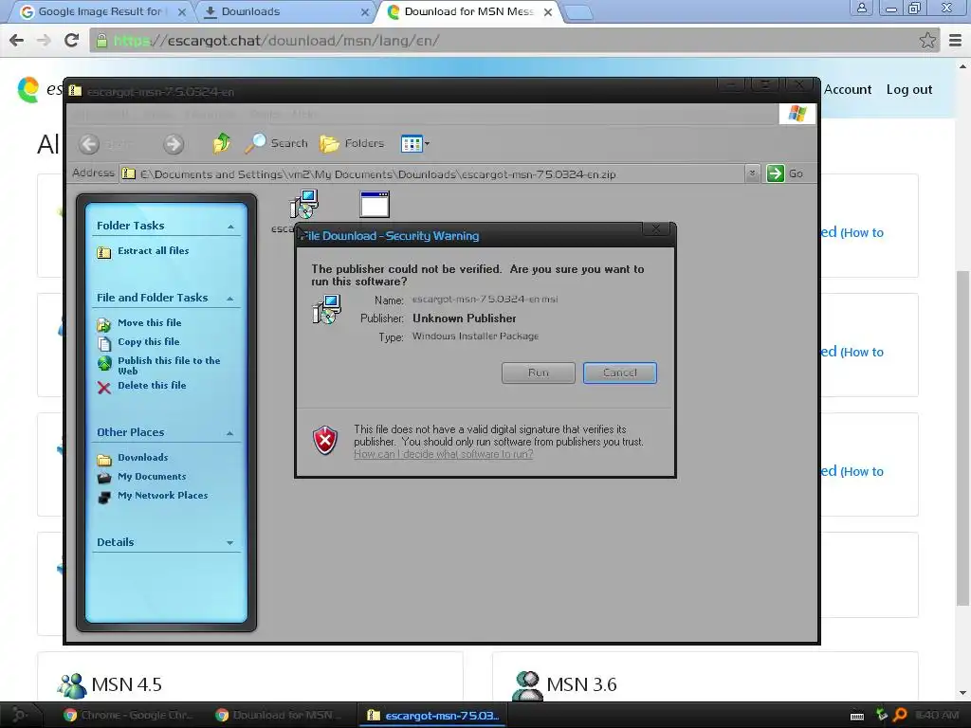Image resolution: width=971 pixels, height=728 pixels.
Task: Switch to Download for MSN taskbar item
Action: pos(278,716)
